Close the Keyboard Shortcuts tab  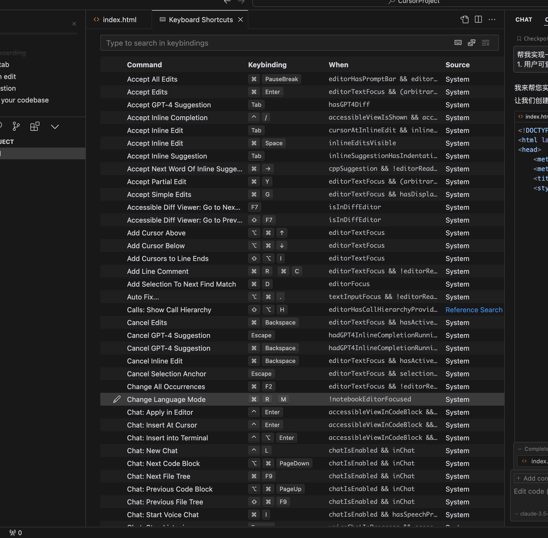click(240, 20)
